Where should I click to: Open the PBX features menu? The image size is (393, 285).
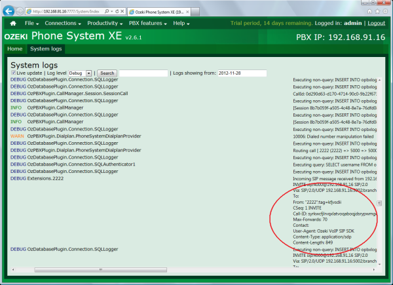[x=147, y=24]
